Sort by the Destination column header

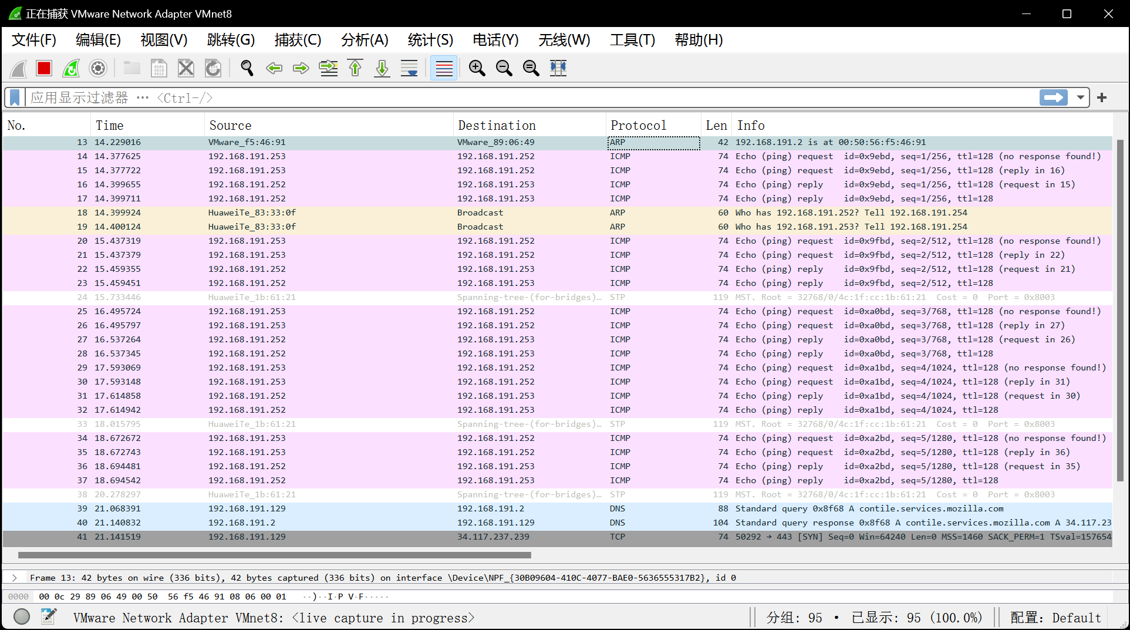529,125
